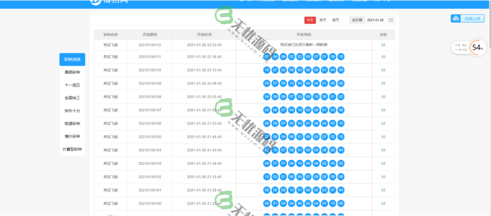Click draw time 2021-01-26 22:13:45
491x216 pixels.
click(x=204, y=70)
